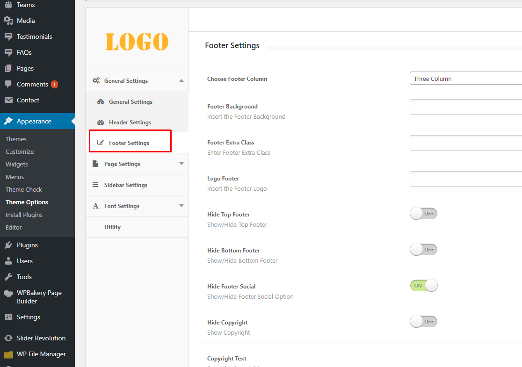The image size is (522, 367).
Task: Click the Plugins plug icon in sidebar
Action: [8, 245]
